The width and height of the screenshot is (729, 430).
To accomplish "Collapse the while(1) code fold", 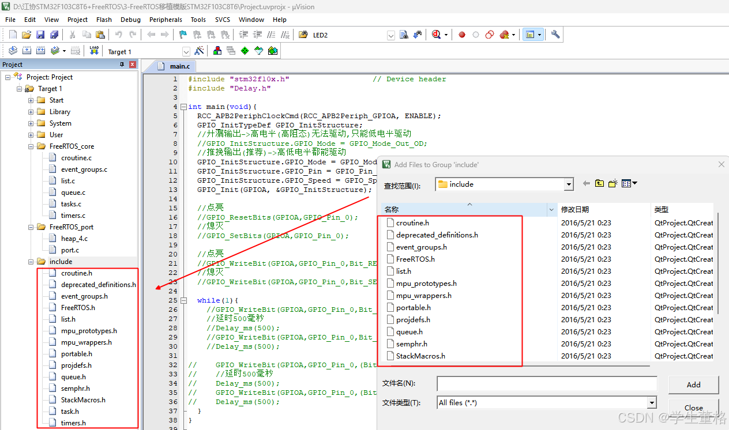I will 183,300.
